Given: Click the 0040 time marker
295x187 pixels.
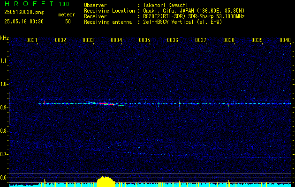Looking at the screenshot, I should (285, 40).
